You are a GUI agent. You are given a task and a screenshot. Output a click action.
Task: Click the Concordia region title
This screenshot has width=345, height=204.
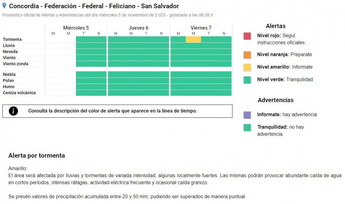point(94,6)
